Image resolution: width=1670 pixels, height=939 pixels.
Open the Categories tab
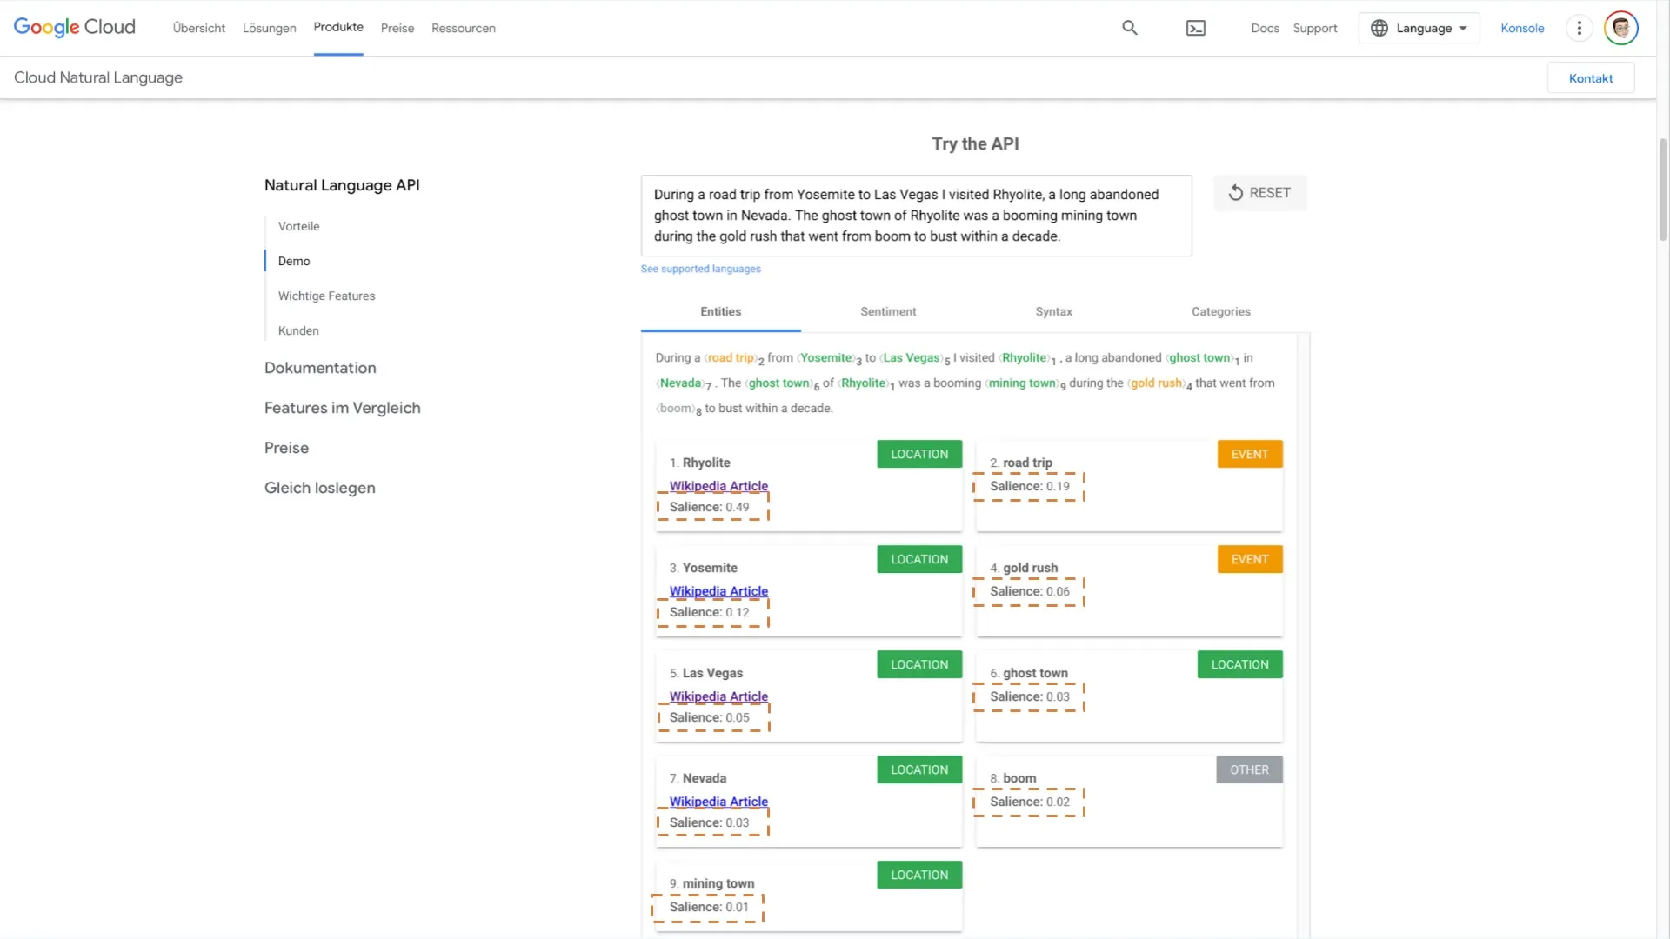[1220, 311]
